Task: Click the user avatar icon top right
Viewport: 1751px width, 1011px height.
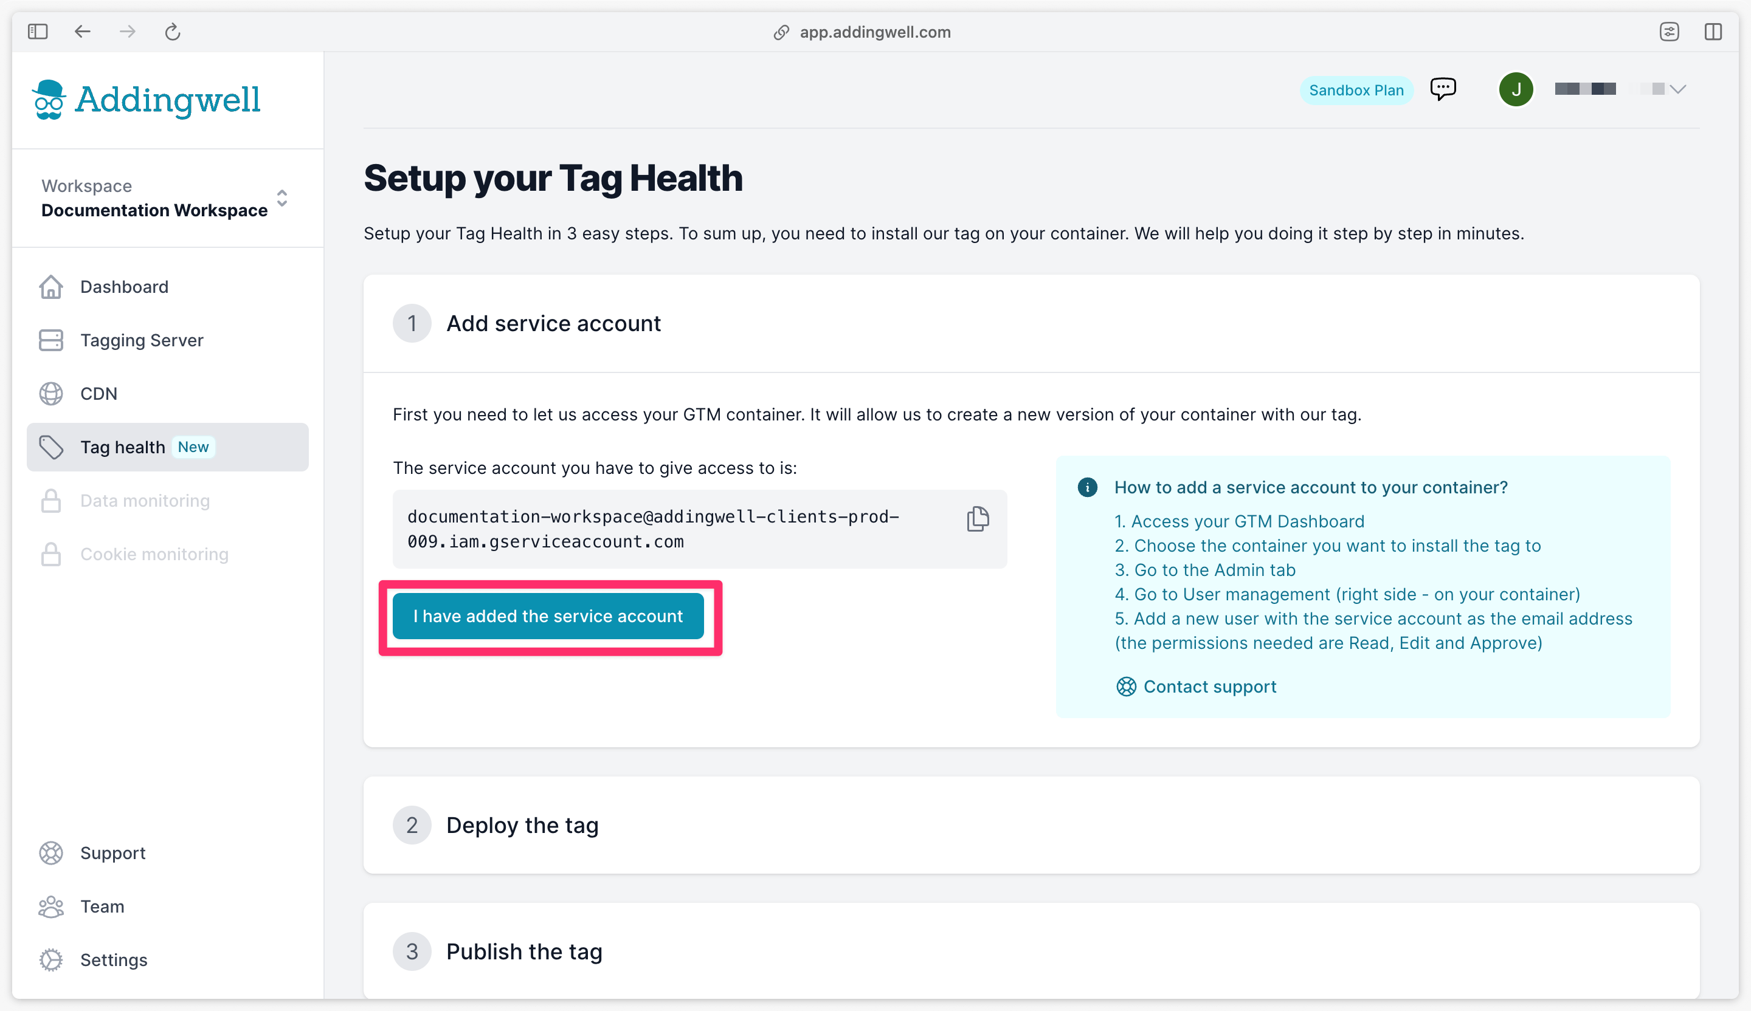Action: pos(1515,88)
